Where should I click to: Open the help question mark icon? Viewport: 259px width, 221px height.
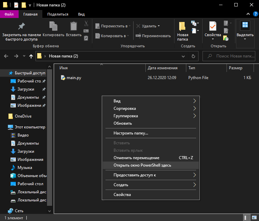[255, 14]
